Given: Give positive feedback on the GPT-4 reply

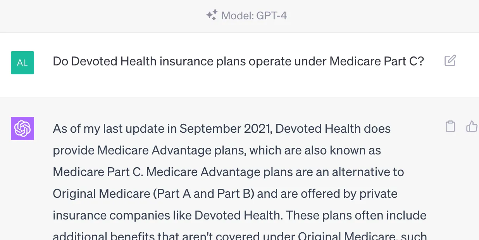Looking at the screenshot, I should (x=471, y=126).
